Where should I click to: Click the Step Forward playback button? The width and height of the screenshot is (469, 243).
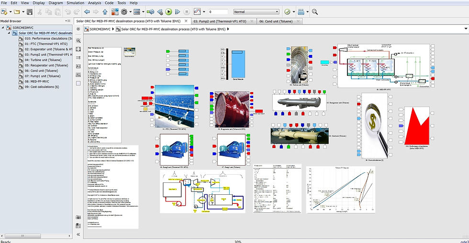click(178, 12)
